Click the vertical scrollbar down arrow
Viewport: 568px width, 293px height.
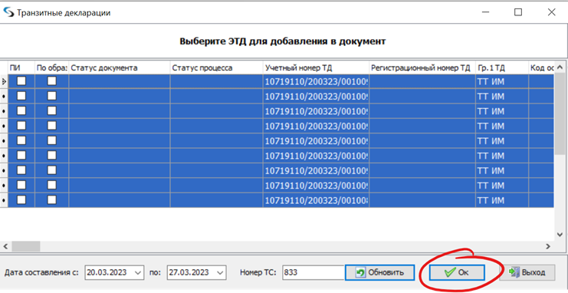coord(560,234)
